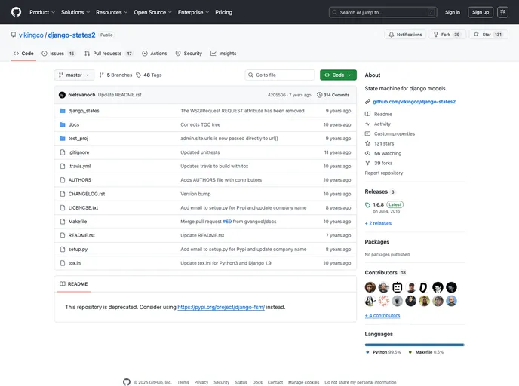View the 314 Commits history
The width and height of the screenshot is (519, 386).
coord(333,95)
